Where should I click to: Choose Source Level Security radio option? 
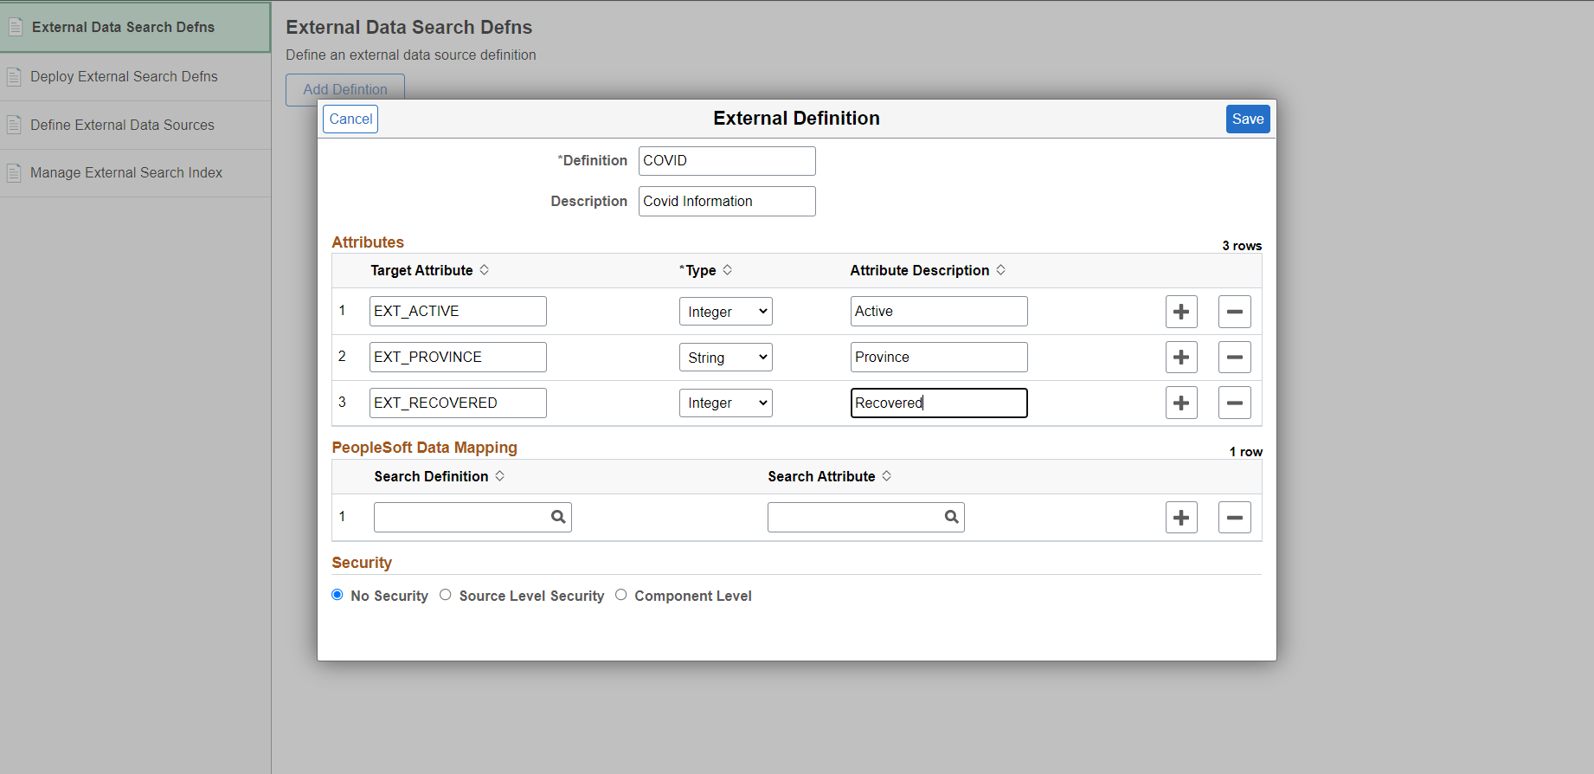pos(446,595)
